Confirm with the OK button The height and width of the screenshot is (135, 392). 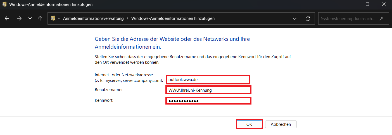[249, 124]
